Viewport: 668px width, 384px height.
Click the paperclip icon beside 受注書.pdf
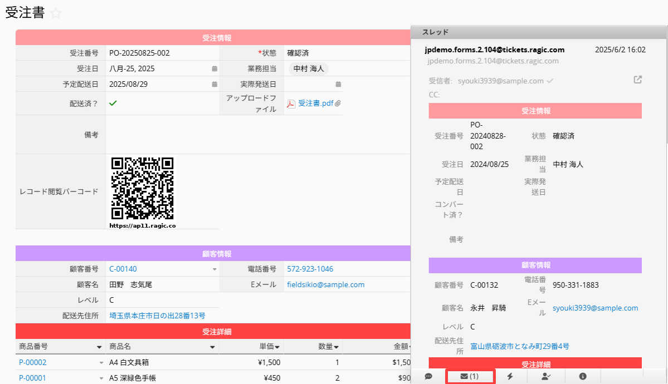pyautogui.click(x=338, y=104)
